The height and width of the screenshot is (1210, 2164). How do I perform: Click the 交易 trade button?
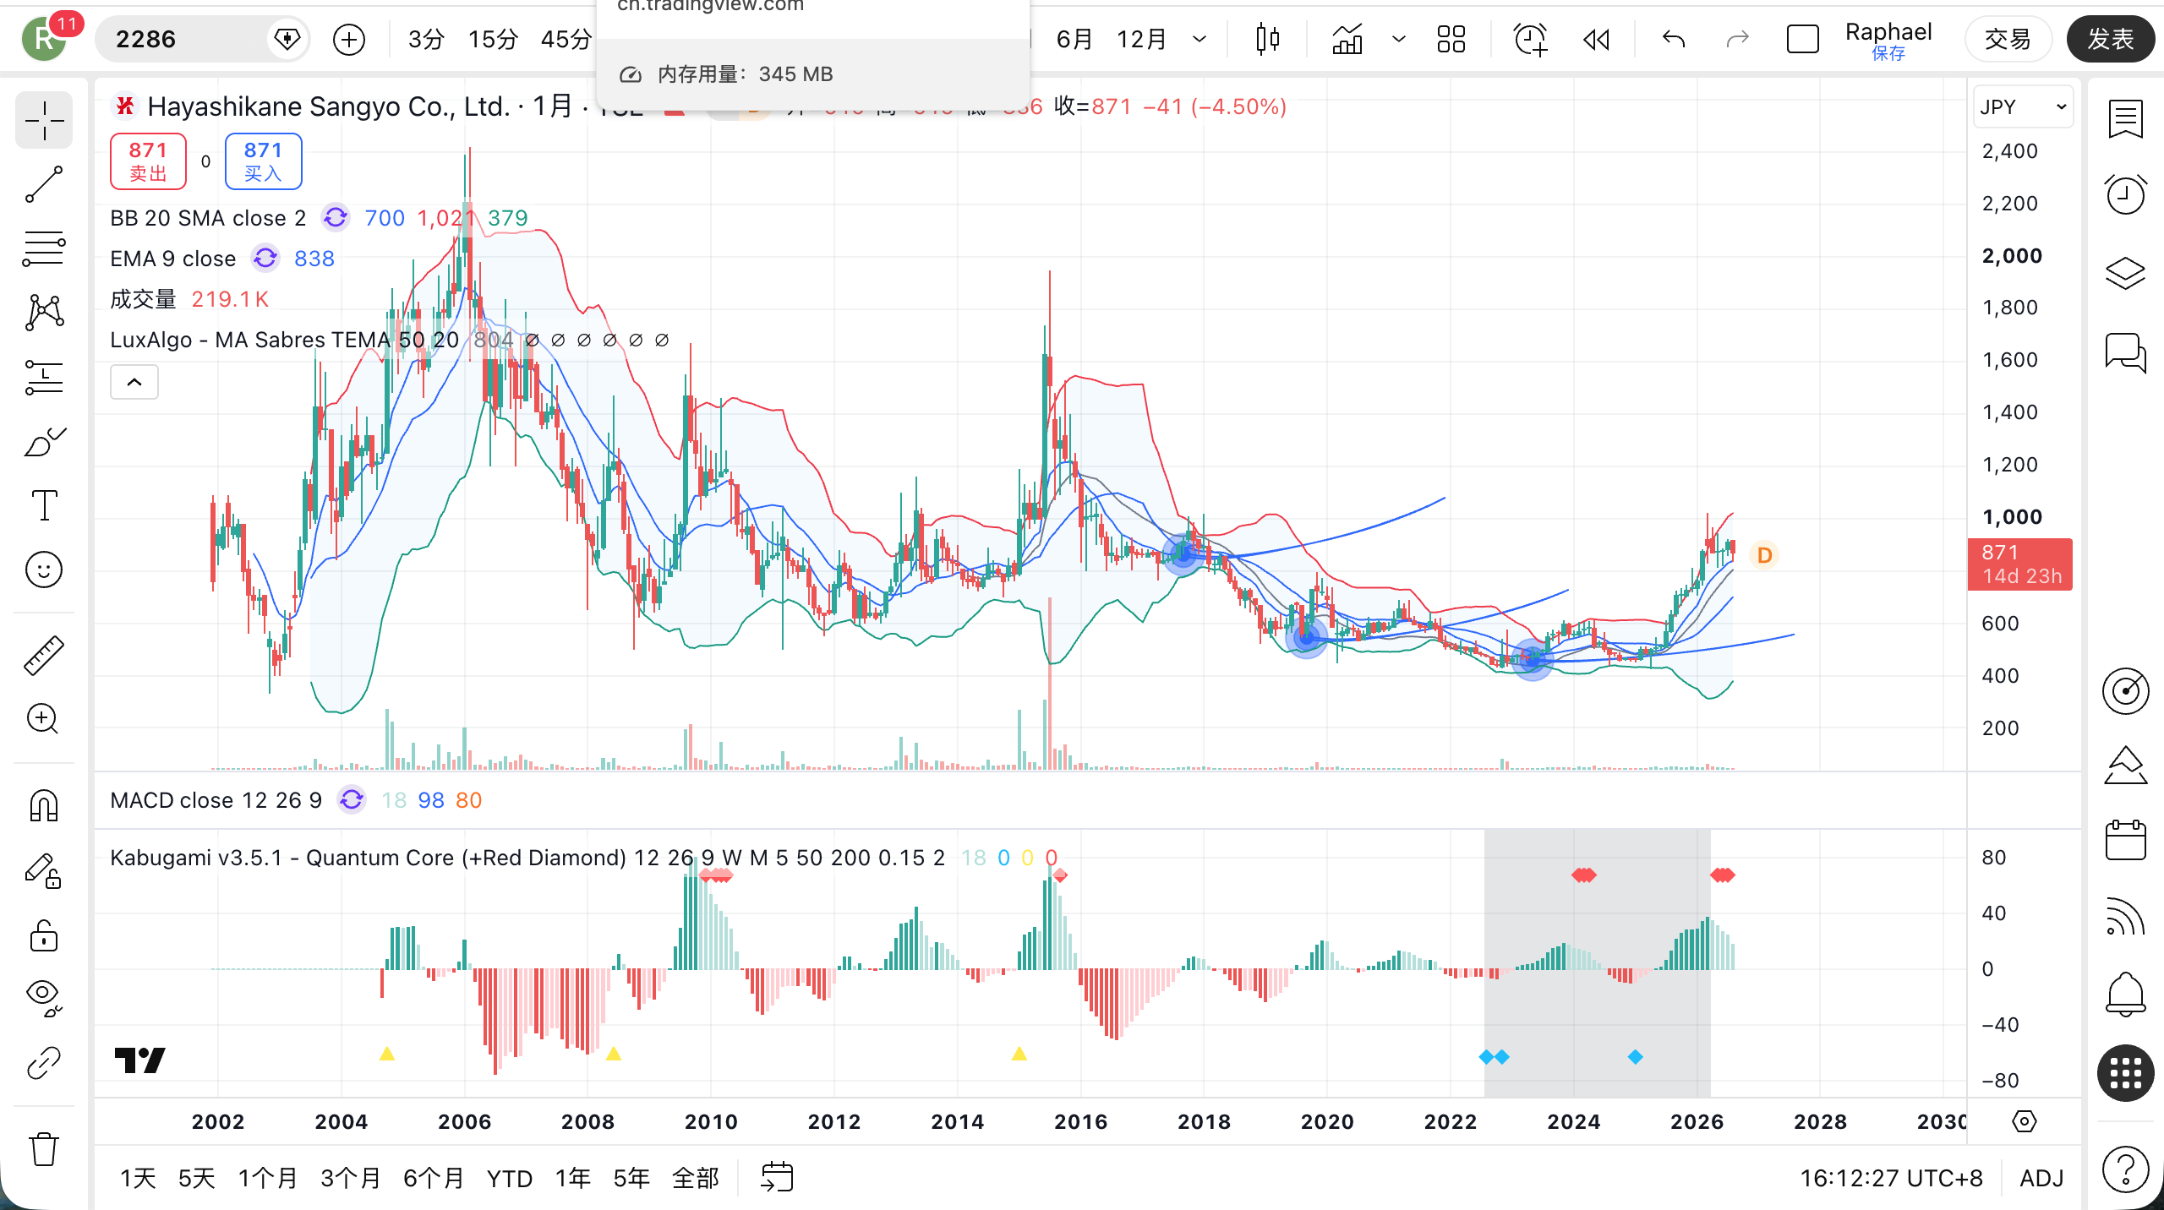[2008, 39]
